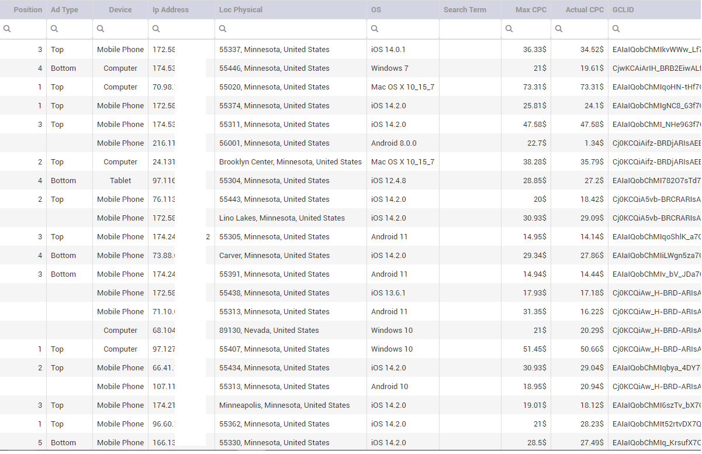Click the Max CPC filter search icon

pos(509,29)
